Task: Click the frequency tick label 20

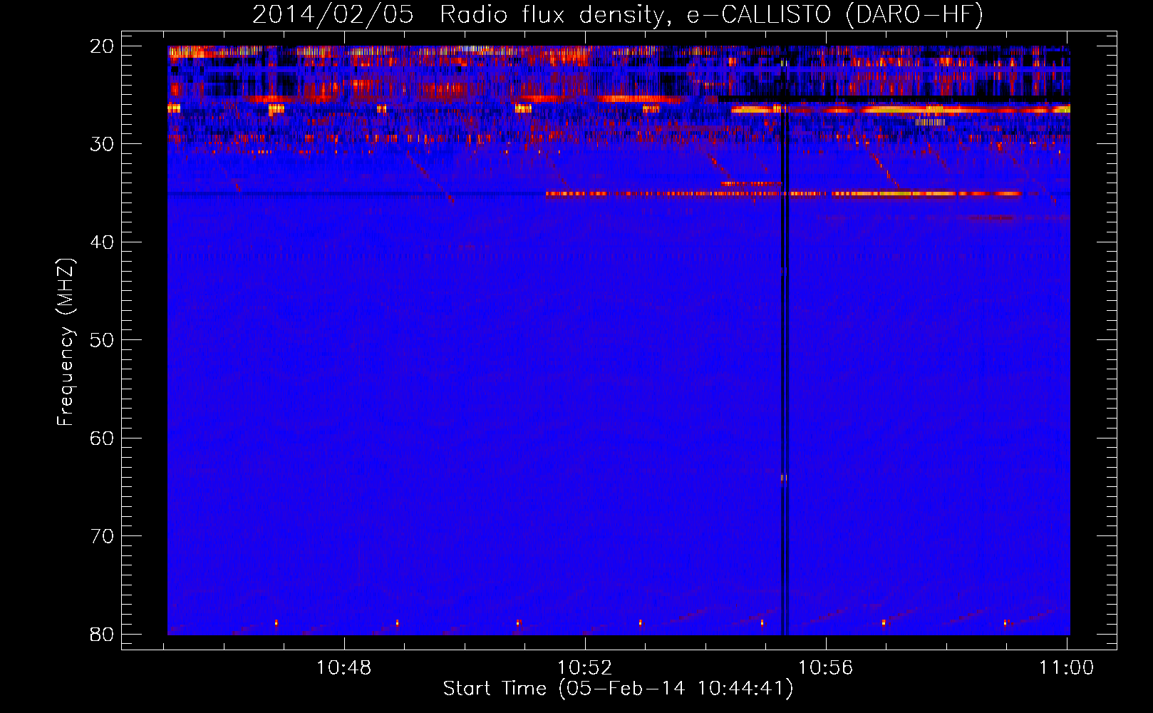Action: pos(102,46)
